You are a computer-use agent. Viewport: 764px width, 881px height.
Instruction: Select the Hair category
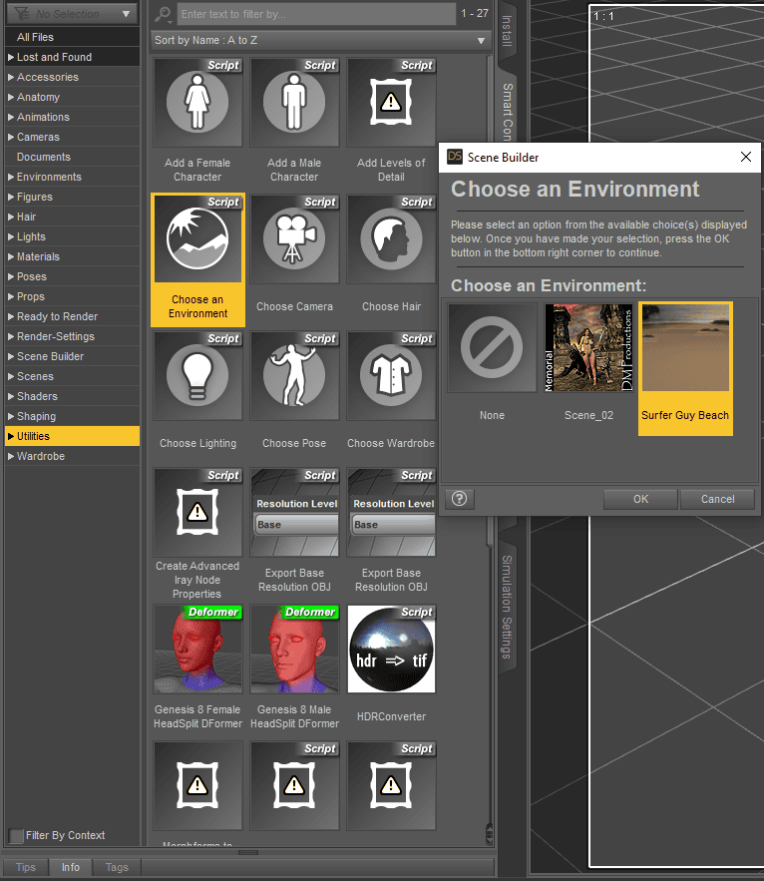click(72, 217)
